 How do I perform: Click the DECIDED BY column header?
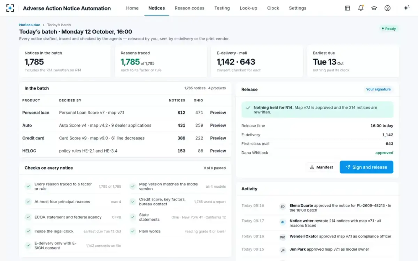(x=70, y=100)
